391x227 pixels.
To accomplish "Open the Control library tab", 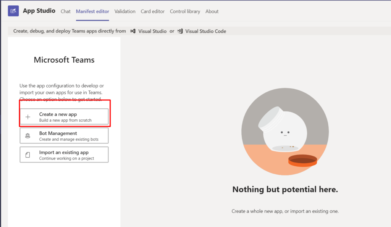I will point(185,11).
